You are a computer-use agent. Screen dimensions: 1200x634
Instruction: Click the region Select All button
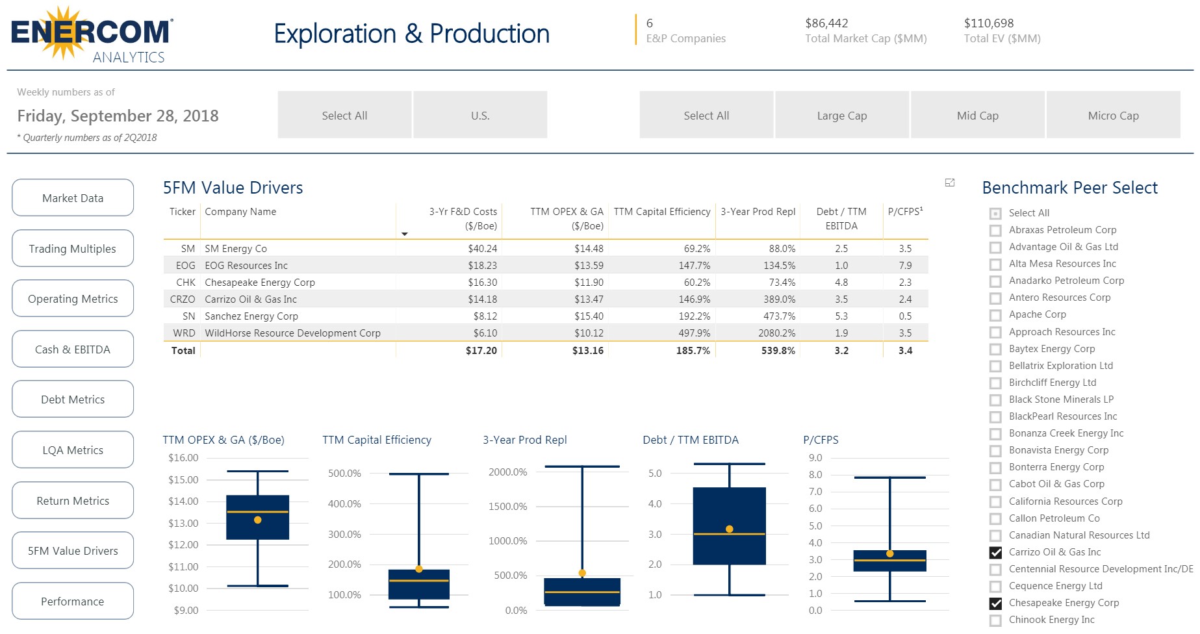(344, 115)
